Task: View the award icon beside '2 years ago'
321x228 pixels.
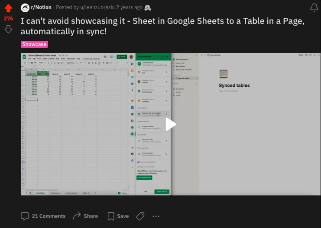Action: pyautogui.click(x=148, y=8)
